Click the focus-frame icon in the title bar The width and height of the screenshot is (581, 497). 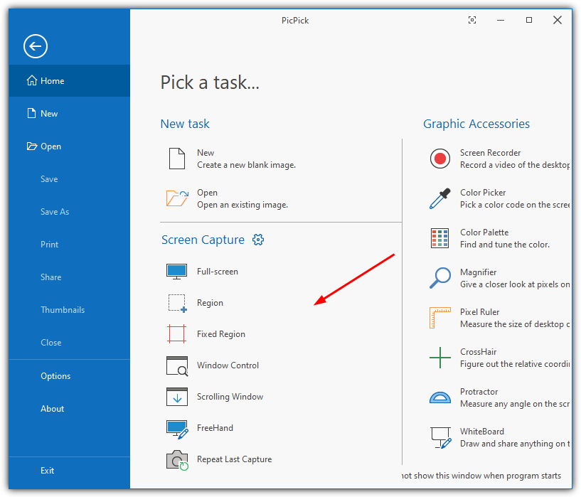[472, 20]
